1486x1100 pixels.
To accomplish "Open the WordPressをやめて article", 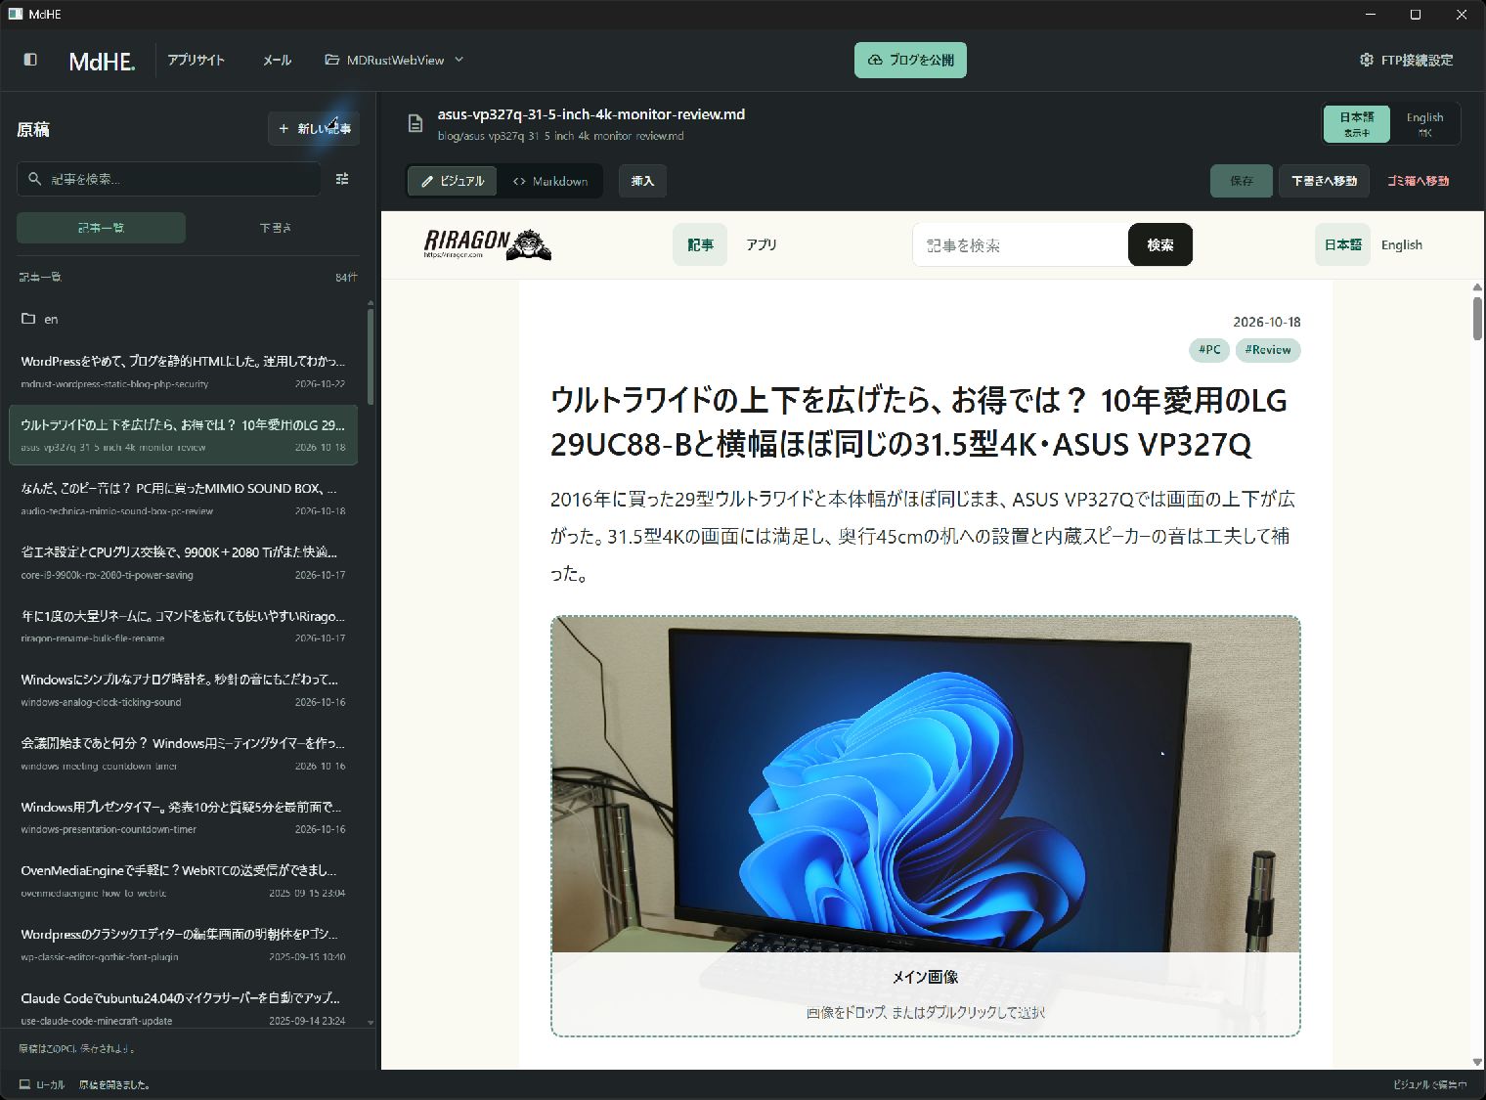I will [184, 371].
